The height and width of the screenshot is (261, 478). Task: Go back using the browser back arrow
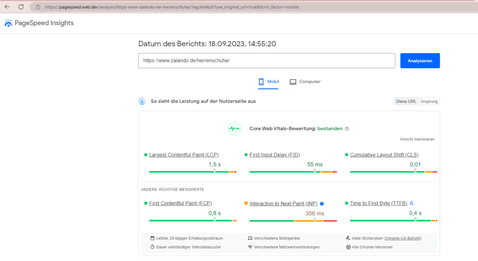[7, 7]
